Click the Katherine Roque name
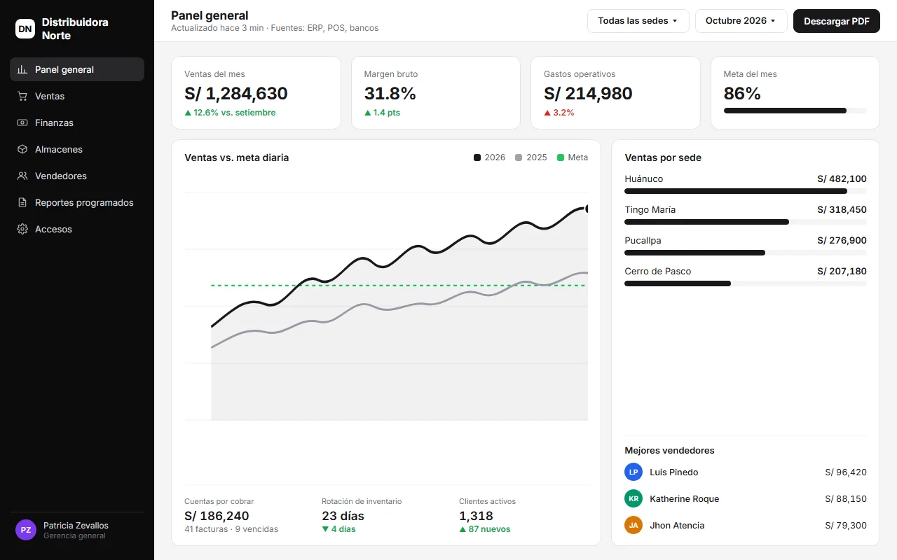The width and height of the screenshot is (897, 560). coord(685,499)
